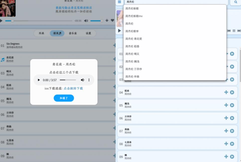Click the download arrow icon in dimmed player
Viewport: 241px width, 162px height.
point(107,20)
